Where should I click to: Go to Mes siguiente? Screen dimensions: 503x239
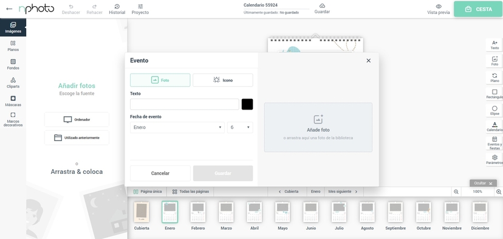(x=343, y=192)
